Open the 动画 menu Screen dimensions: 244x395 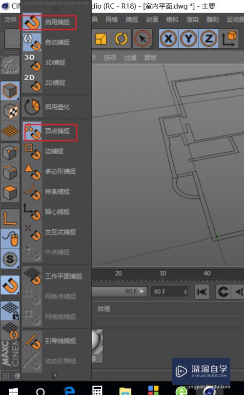(152, 20)
